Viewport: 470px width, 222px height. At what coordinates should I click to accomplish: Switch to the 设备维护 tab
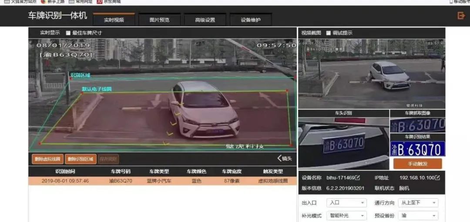251,20
